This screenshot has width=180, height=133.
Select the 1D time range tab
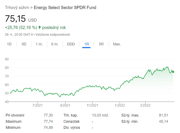(9, 44)
